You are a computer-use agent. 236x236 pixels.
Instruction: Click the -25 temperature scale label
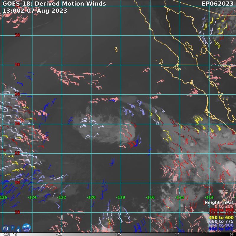click(x=118, y=234)
